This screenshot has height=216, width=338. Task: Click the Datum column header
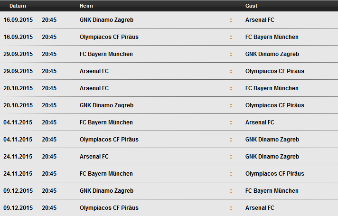click(18, 6)
